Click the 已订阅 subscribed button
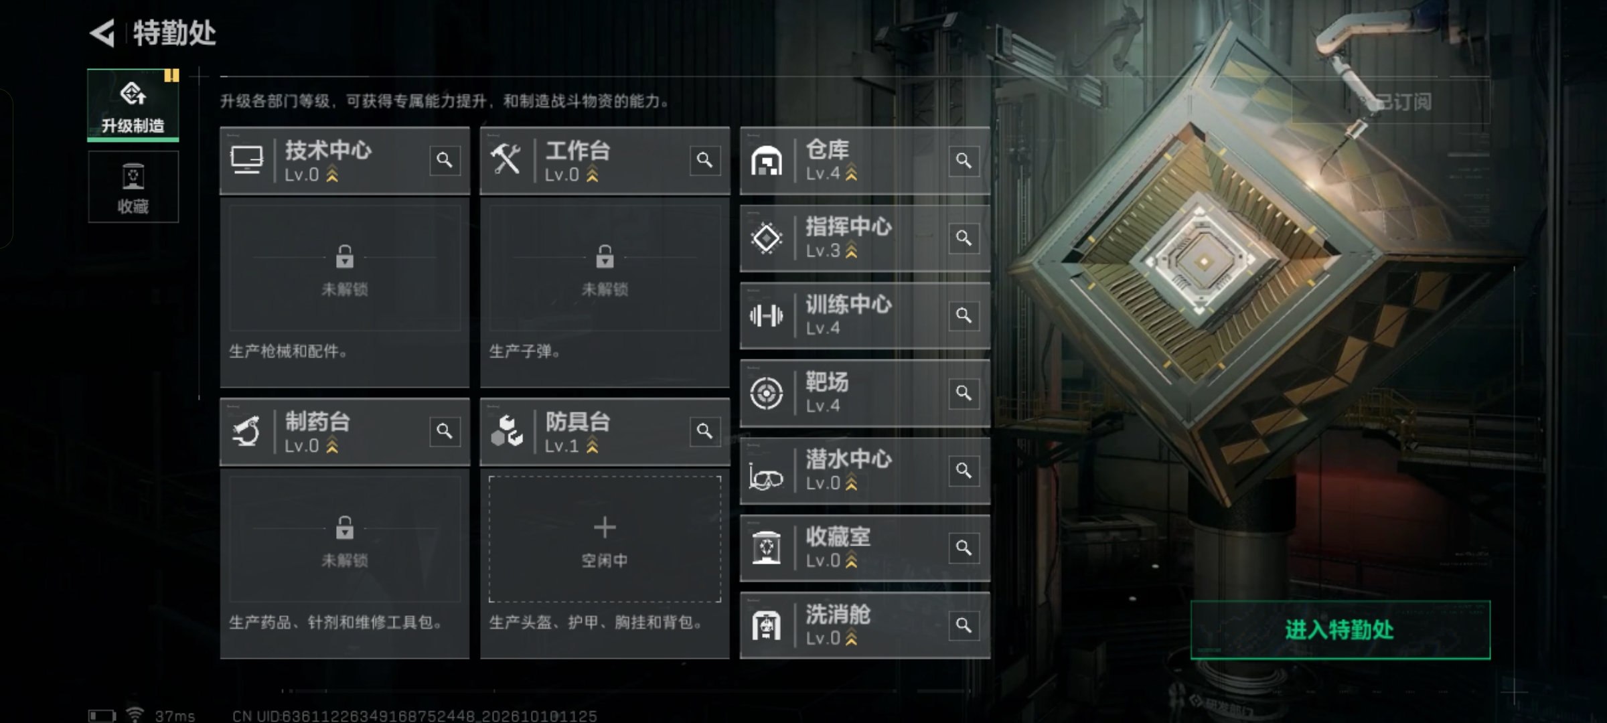 click(1403, 102)
